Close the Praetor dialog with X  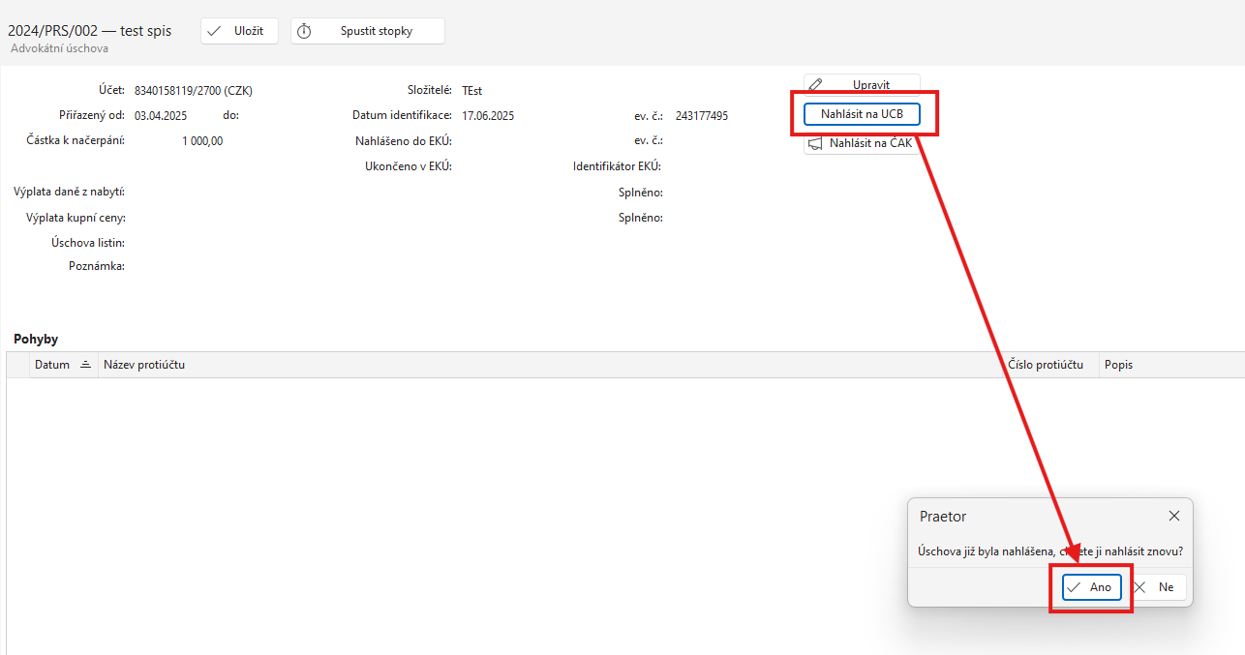point(1173,517)
